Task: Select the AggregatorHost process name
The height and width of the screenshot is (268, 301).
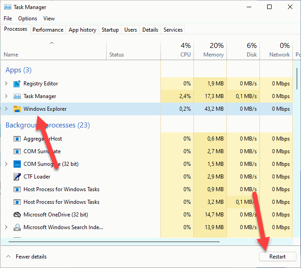Action: 42,139
